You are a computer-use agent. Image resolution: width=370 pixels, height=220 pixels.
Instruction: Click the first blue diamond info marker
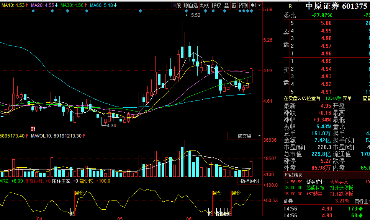click(33, 11)
